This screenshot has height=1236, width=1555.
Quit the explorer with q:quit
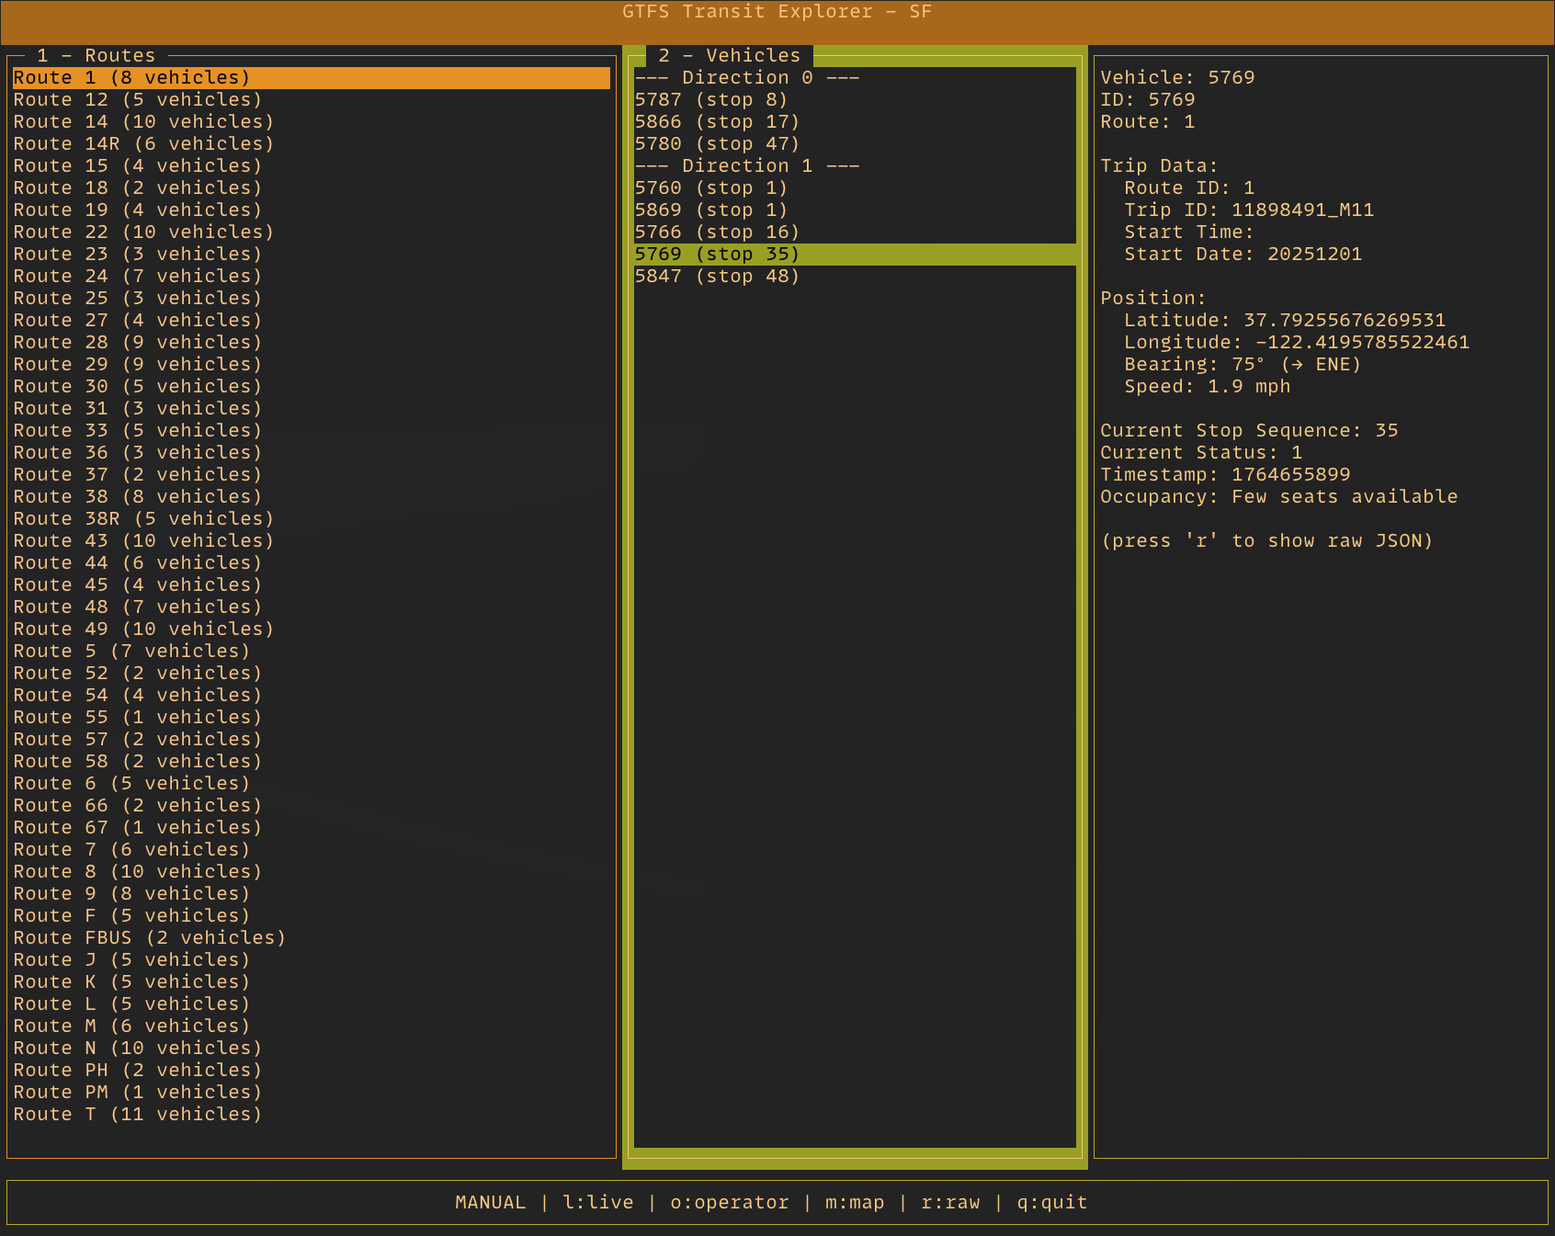pos(1051,1202)
